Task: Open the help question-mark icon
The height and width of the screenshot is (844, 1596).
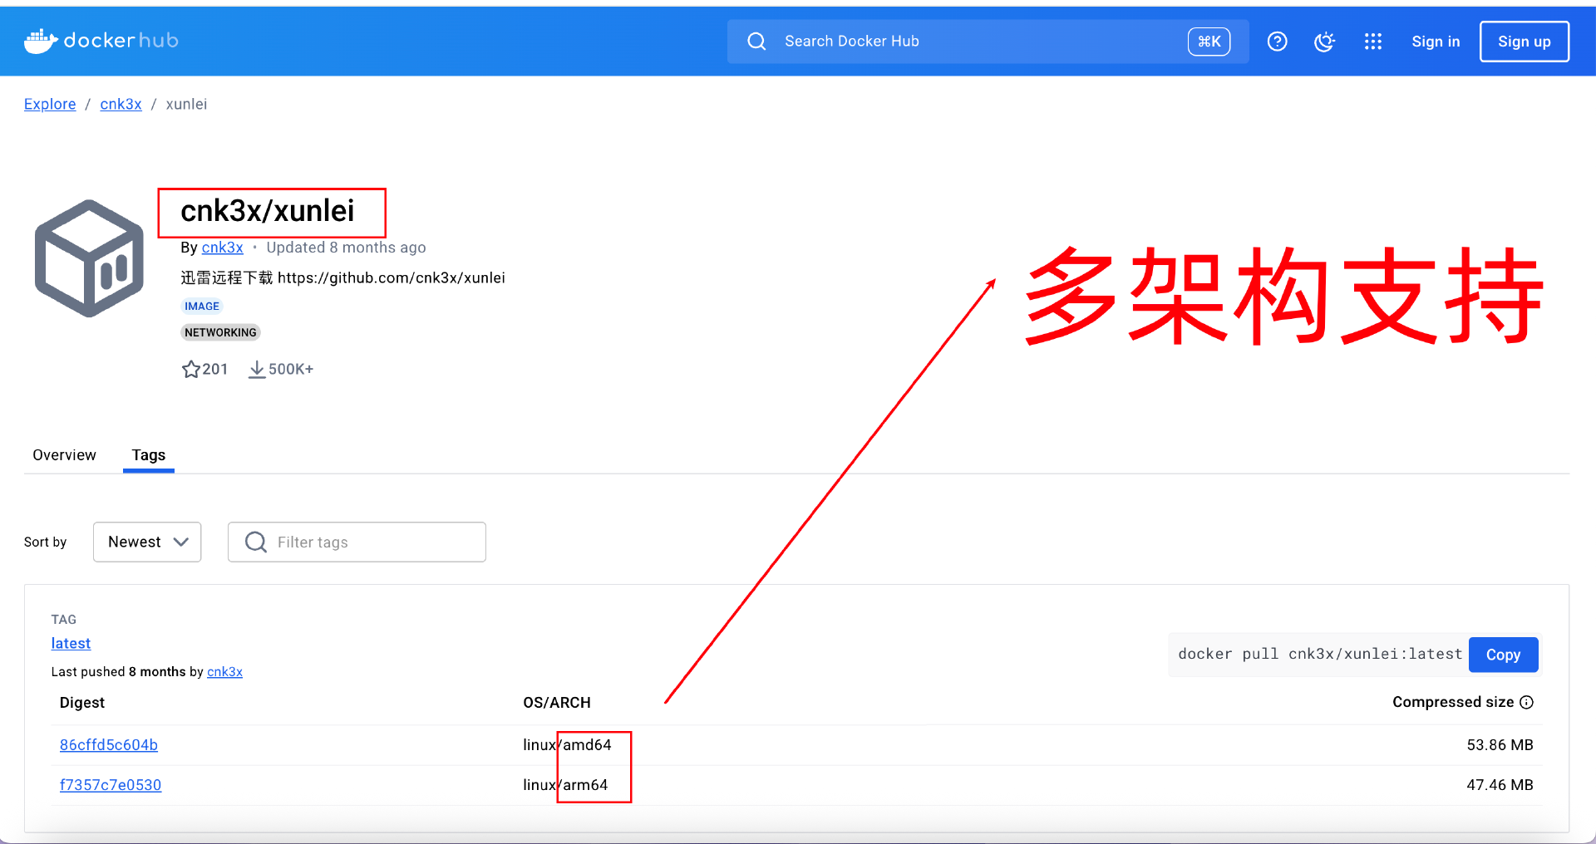Action: (x=1277, y=41)
